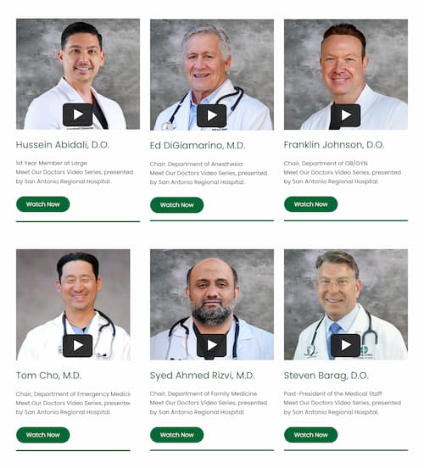Image resolution: width=424 pixels, height=468 pixels.
Task: Play the Hussein Abidali video
Action: [78, 115]
